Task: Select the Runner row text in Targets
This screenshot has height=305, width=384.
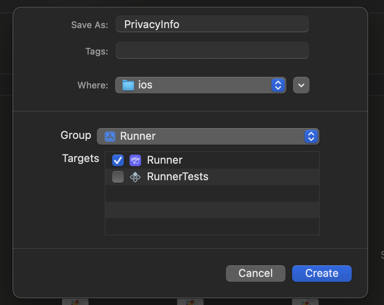Action: pos(165,160)
